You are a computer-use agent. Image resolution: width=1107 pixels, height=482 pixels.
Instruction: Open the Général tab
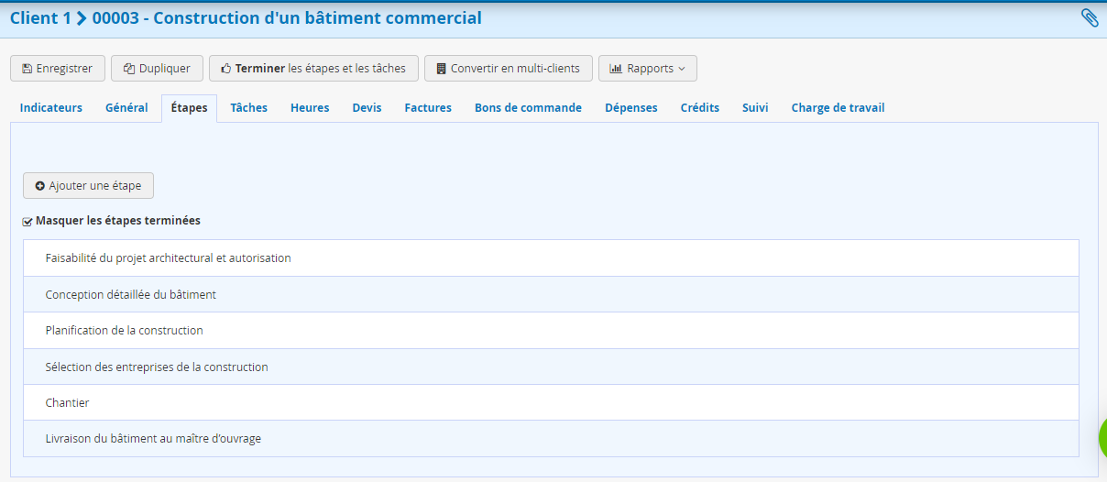tap(126, 108)
